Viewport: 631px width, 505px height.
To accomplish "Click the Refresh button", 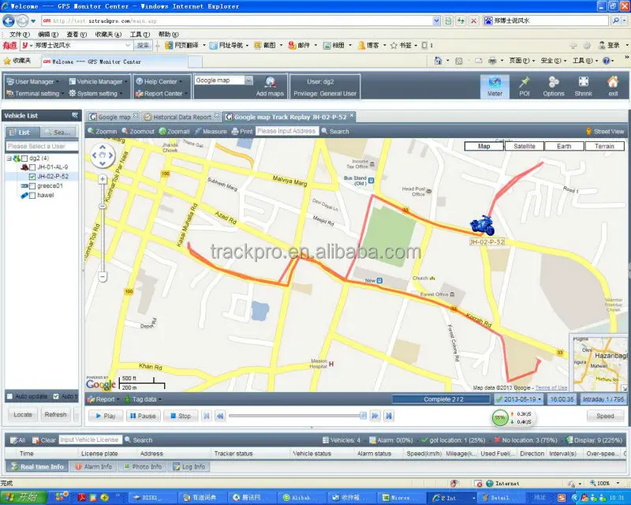I will pyautogui.click(x=55, y=414).
